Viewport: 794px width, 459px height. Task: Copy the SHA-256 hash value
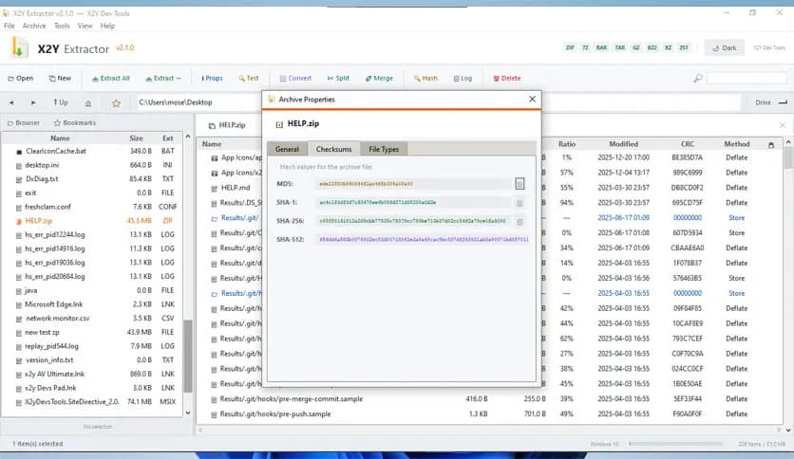520,221
